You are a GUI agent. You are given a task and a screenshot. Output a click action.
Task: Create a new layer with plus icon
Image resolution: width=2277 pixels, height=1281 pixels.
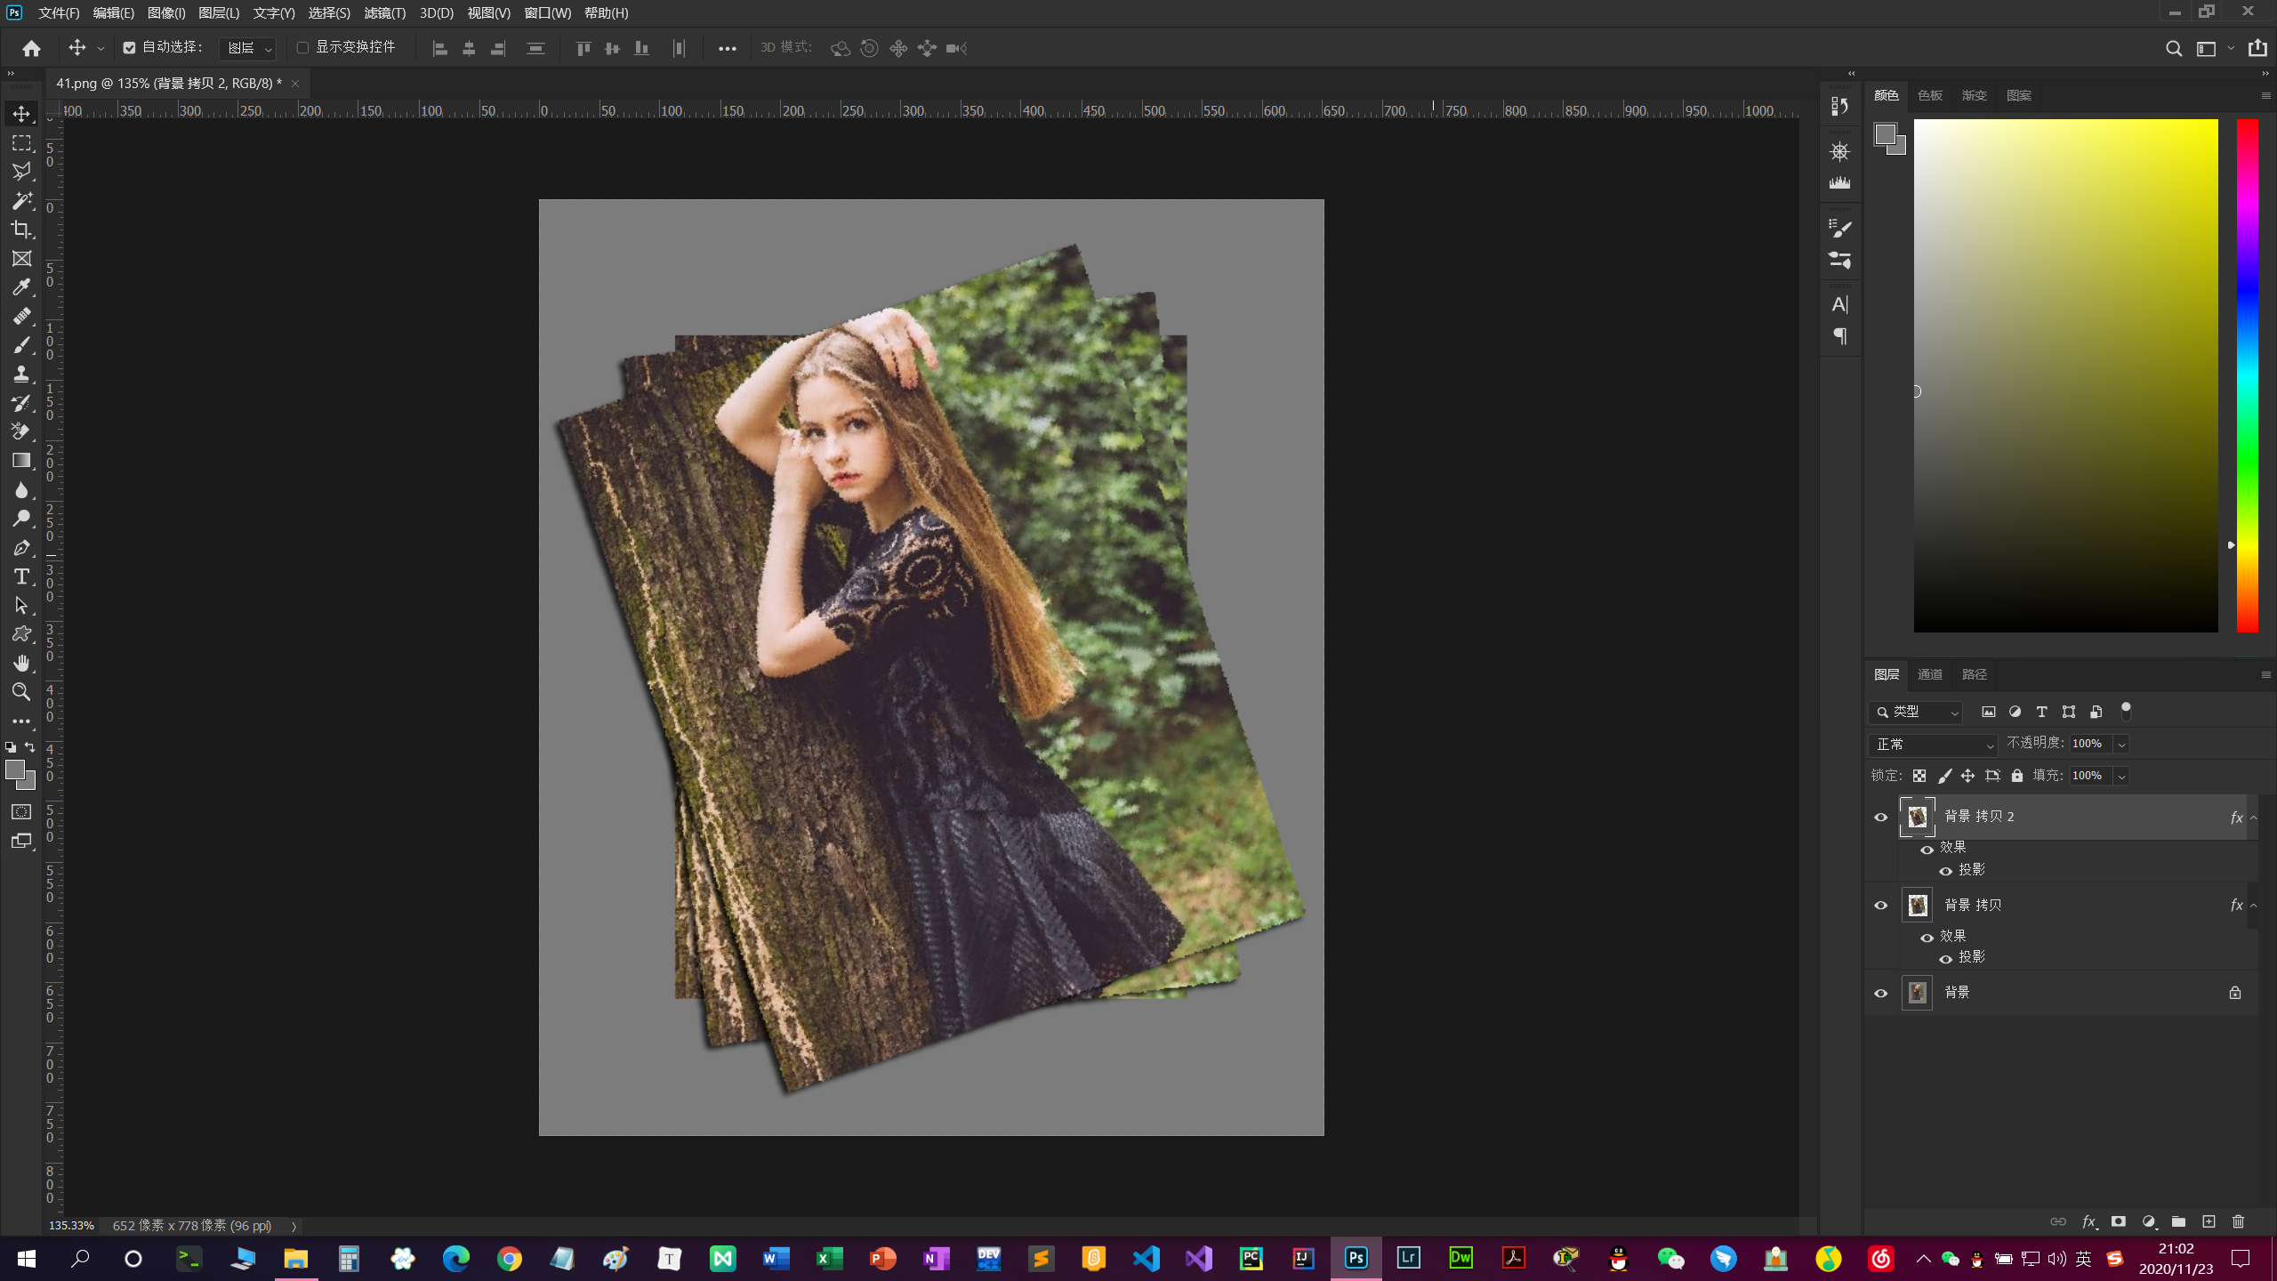click(x=2209, y=1221)
